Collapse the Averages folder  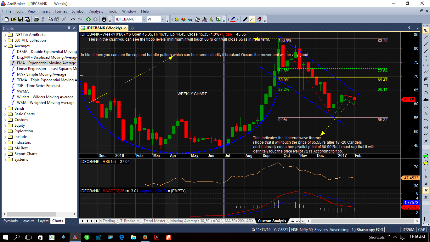(5, 46)
